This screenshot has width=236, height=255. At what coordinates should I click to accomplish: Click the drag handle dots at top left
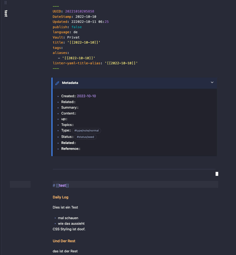click(x=5, y=3)
